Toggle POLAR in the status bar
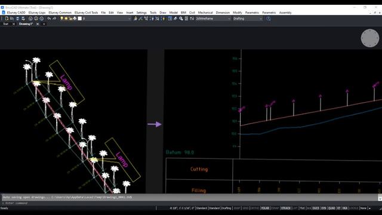Screen dimensions: 382x215 coord(265,208)
